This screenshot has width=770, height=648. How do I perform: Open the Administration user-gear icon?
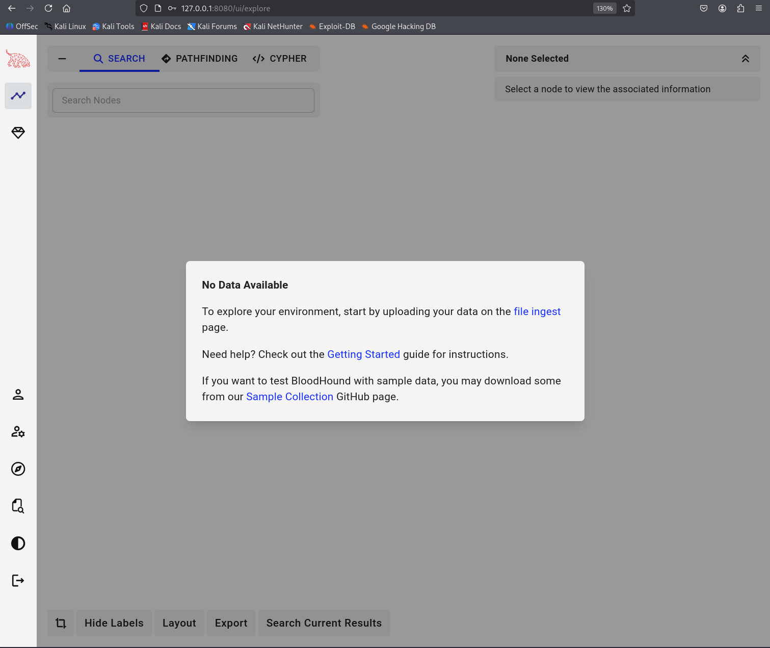click(x=18, y=432)
